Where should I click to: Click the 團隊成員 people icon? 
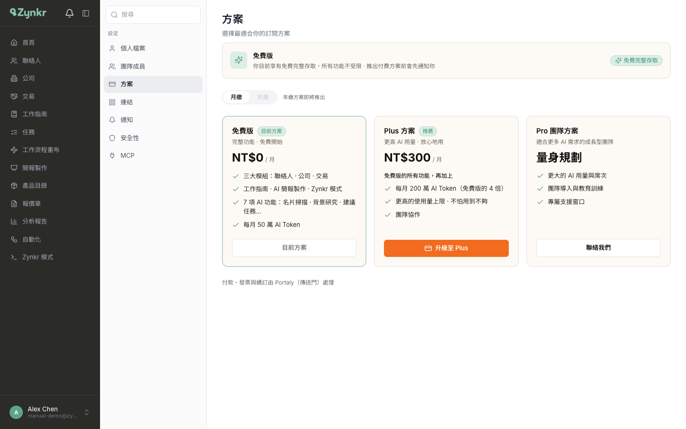point(112,66)
